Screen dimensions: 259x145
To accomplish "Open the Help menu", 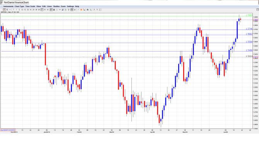I will click(x=77, y=7).
